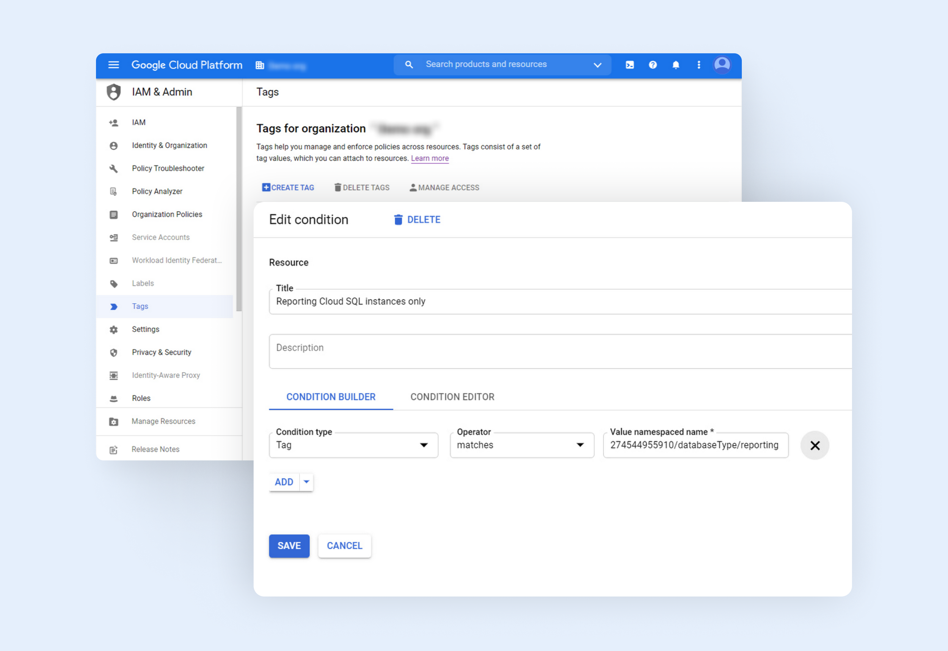
Task: Click the trash DELETE button in Edit condition
Action: tap(417, 220)
